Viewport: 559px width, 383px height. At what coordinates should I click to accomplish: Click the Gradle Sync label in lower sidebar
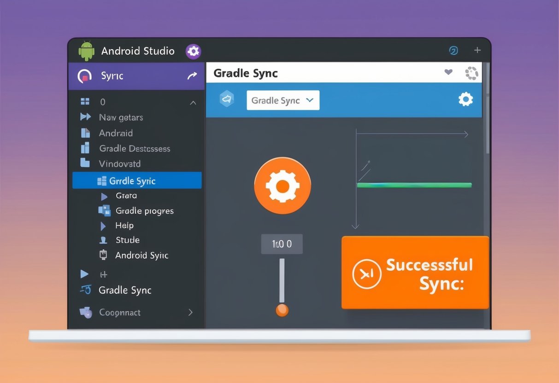click(125, 290)
